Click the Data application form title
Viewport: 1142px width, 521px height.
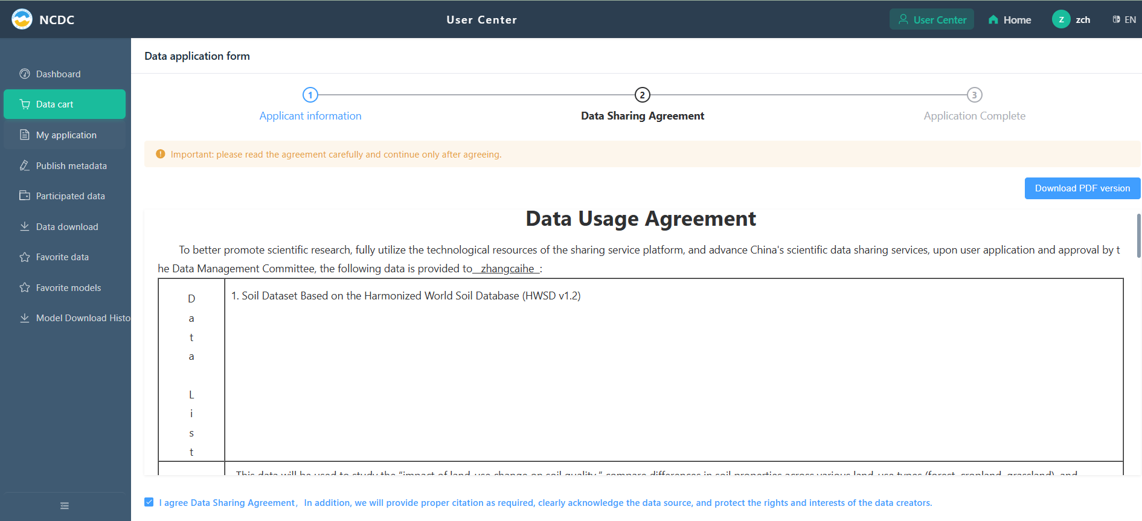197,56
